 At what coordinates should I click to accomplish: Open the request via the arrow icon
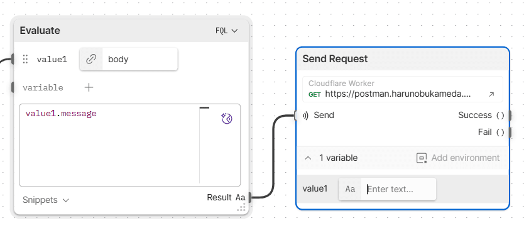tap(491, 95)
